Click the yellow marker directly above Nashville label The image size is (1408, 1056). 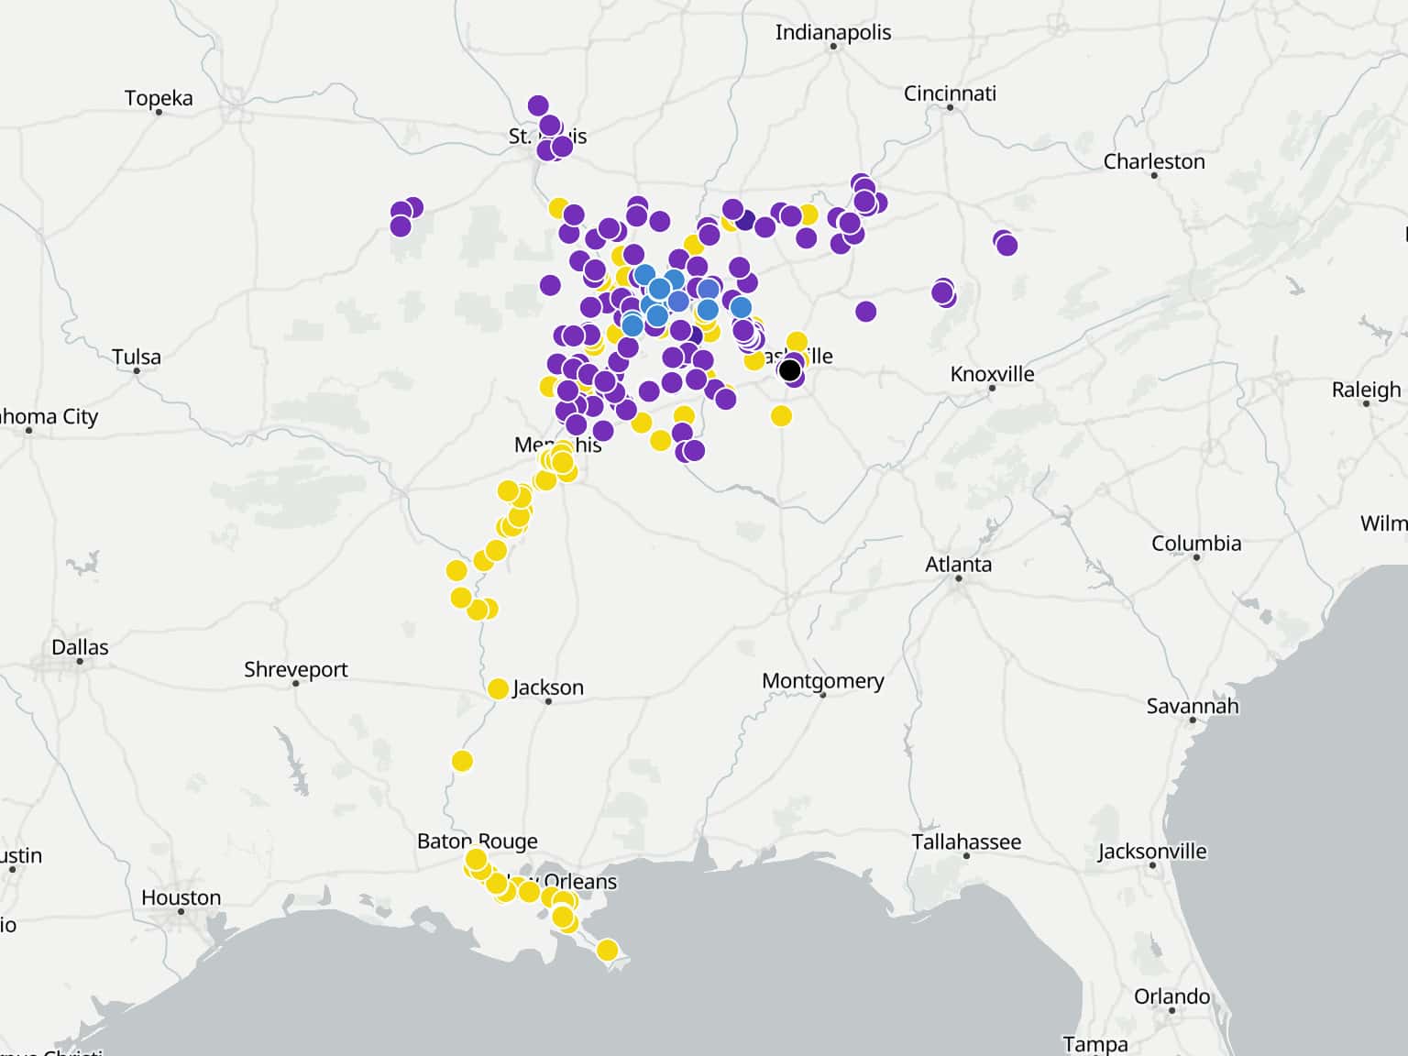point(797,342)
